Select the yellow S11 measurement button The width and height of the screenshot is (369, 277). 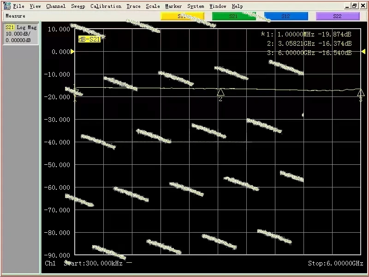pos(182,16)
